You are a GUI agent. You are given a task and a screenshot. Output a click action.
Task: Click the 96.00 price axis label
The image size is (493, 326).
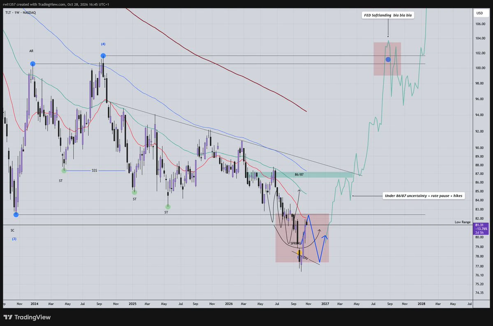480,99
